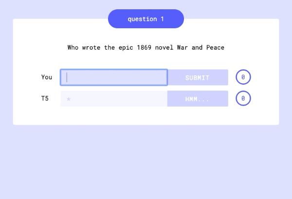
Task: Click the "You" player label
Action: pyautogui.click(x=47, y=77)
